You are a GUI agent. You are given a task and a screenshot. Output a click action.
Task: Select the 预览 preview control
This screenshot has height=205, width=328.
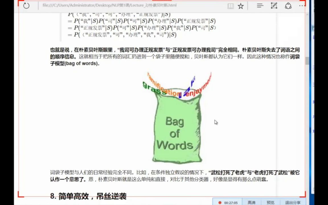pyautogui.click(x=270, y=202)
